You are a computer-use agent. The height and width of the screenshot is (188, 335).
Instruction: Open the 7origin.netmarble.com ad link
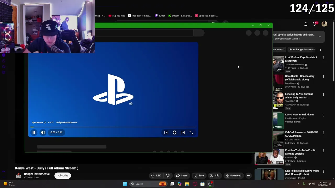(x=66, y=122)
